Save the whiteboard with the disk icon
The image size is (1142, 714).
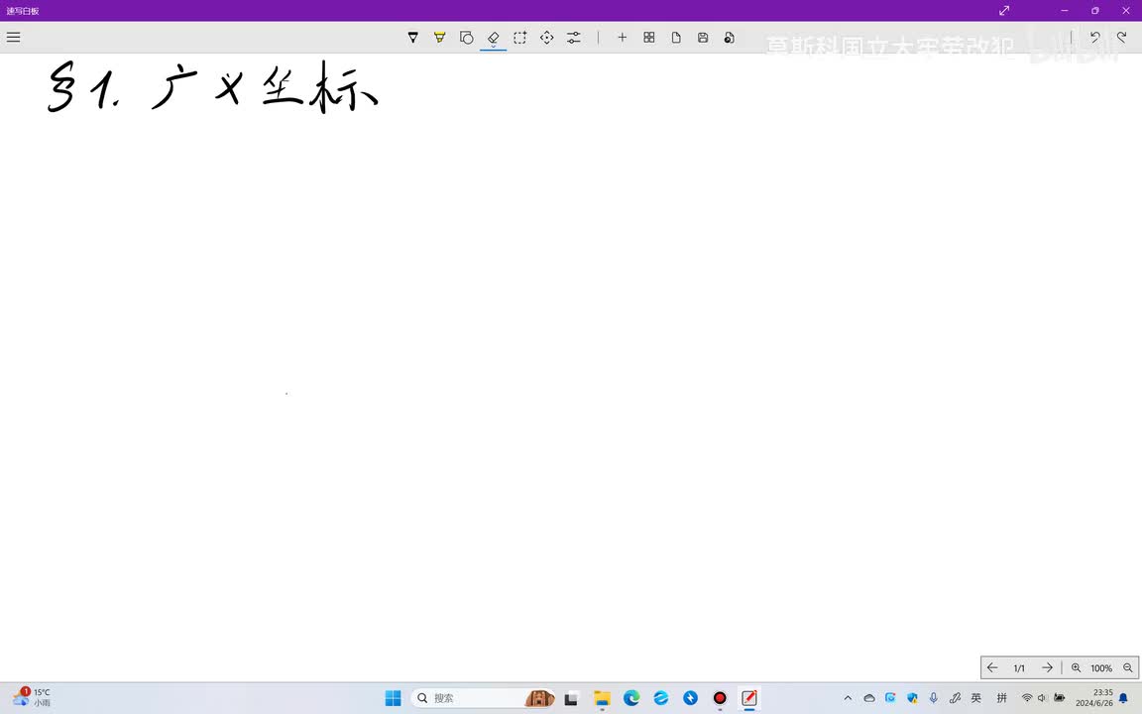click(703, 37)
